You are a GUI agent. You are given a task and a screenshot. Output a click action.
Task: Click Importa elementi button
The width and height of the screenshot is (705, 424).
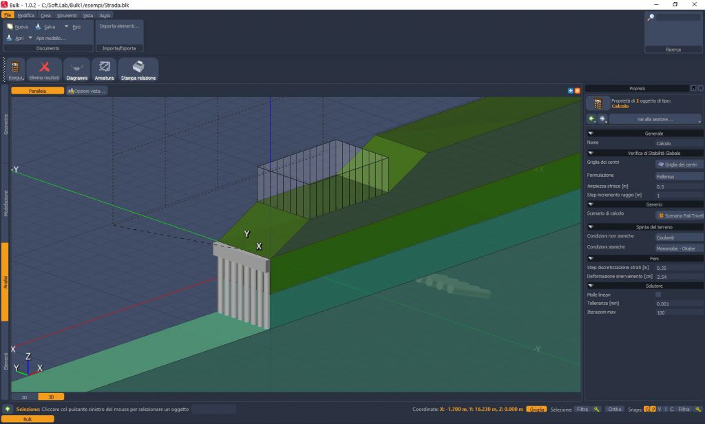(119, 26)
